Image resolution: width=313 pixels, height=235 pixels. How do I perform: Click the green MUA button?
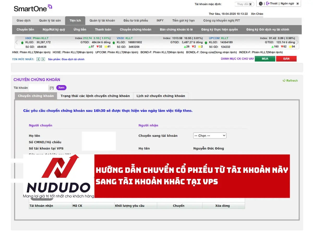click(x=265, y=59)
